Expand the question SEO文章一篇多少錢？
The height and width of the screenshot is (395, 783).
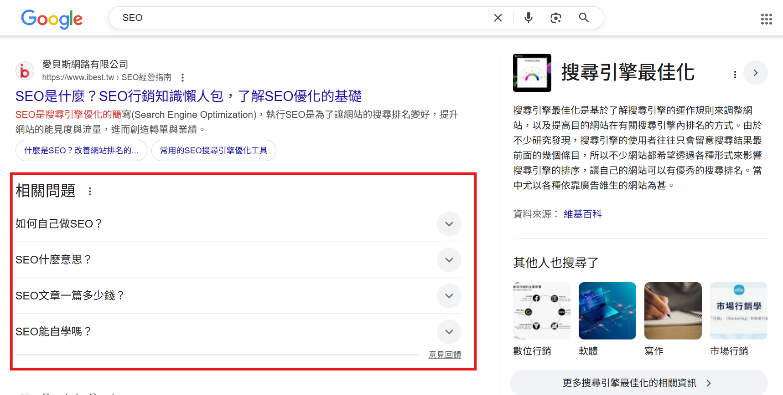coord(449,296)
